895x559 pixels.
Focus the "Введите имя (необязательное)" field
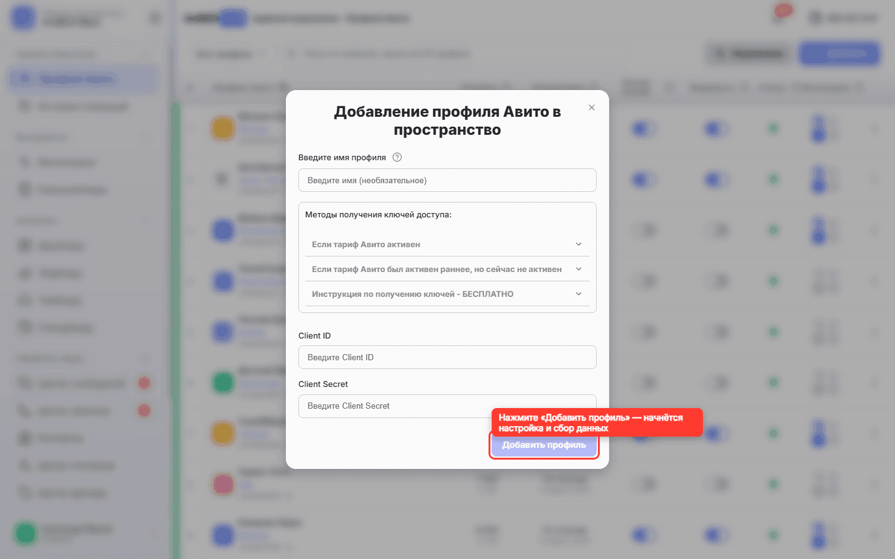point(447,180)
